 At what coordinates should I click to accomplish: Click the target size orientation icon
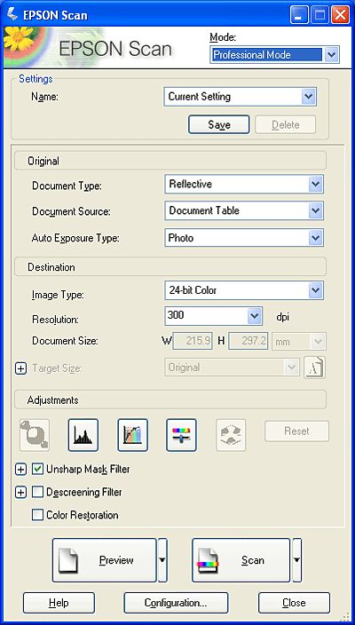click(x=315, y=368)
